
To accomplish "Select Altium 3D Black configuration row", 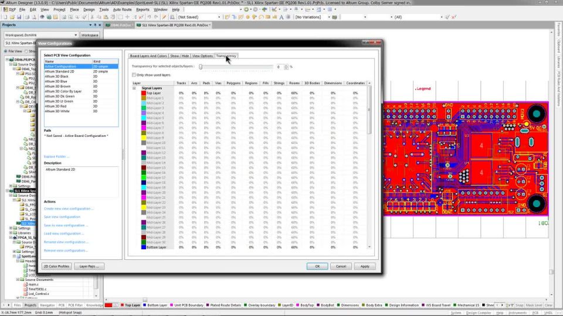I will 81,76.
